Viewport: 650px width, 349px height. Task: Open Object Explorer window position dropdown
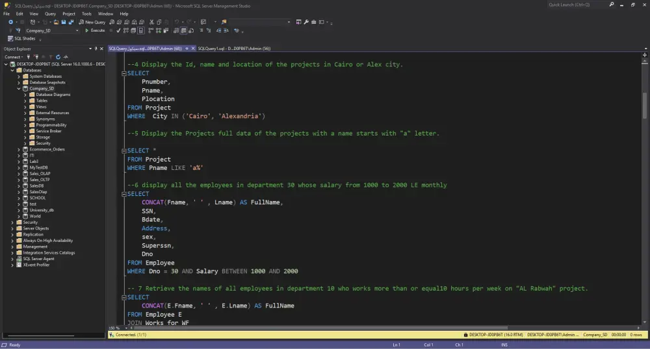click(x=90, y=49)
